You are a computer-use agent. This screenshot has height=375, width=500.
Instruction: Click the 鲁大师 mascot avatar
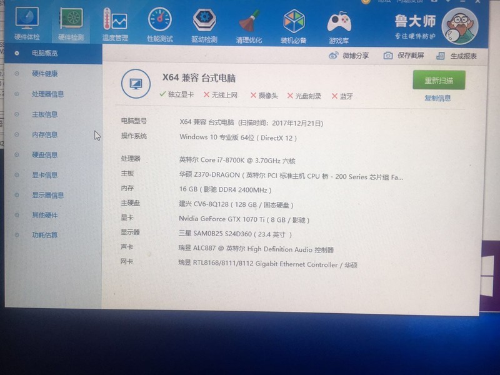(x=460, y=26)
